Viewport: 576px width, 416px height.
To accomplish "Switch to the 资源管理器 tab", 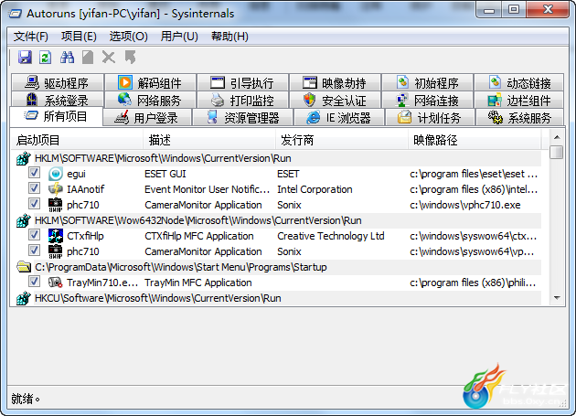I will tap(243, 118).
